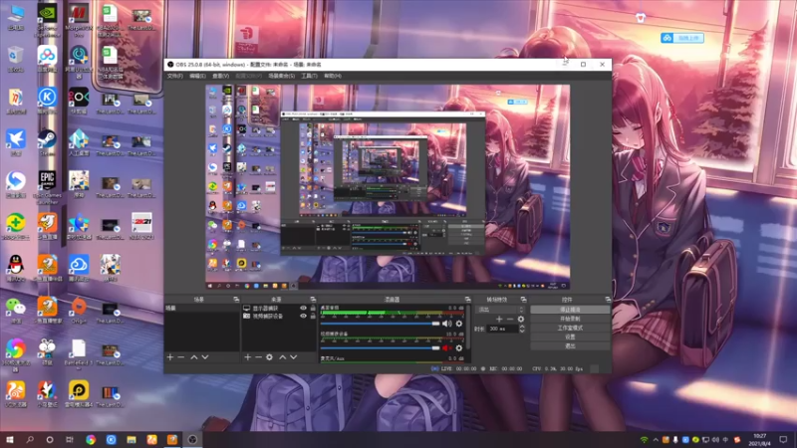Screen dimensions: 797x448
Task: Open Origin desktop shortcut
Action: click(x=79, y=310)
